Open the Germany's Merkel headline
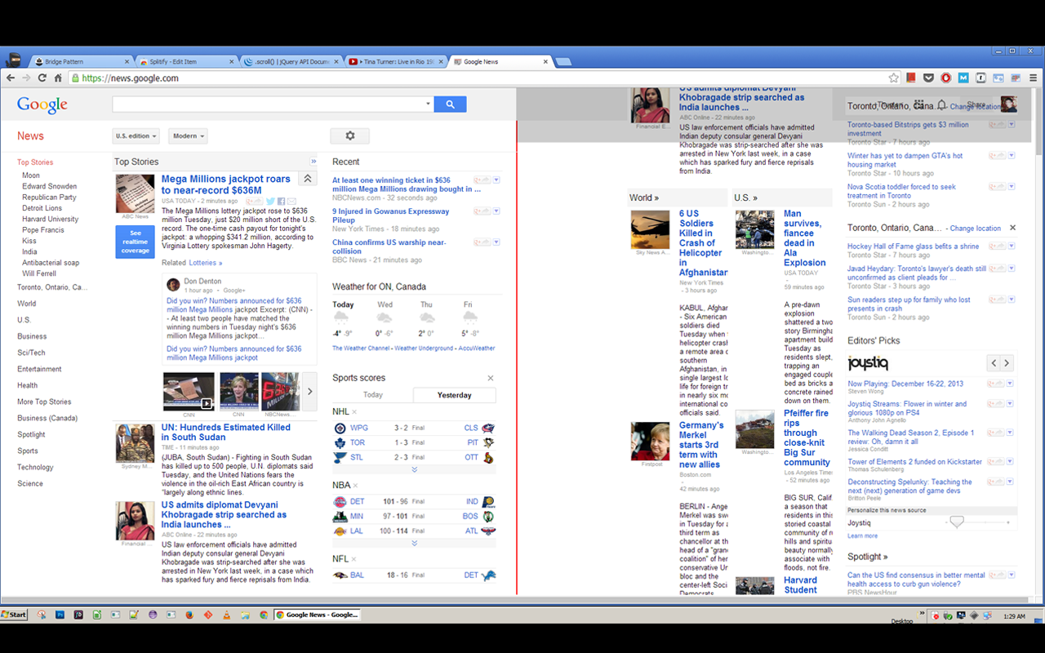 pyautogui.click(x=701, y=445)
